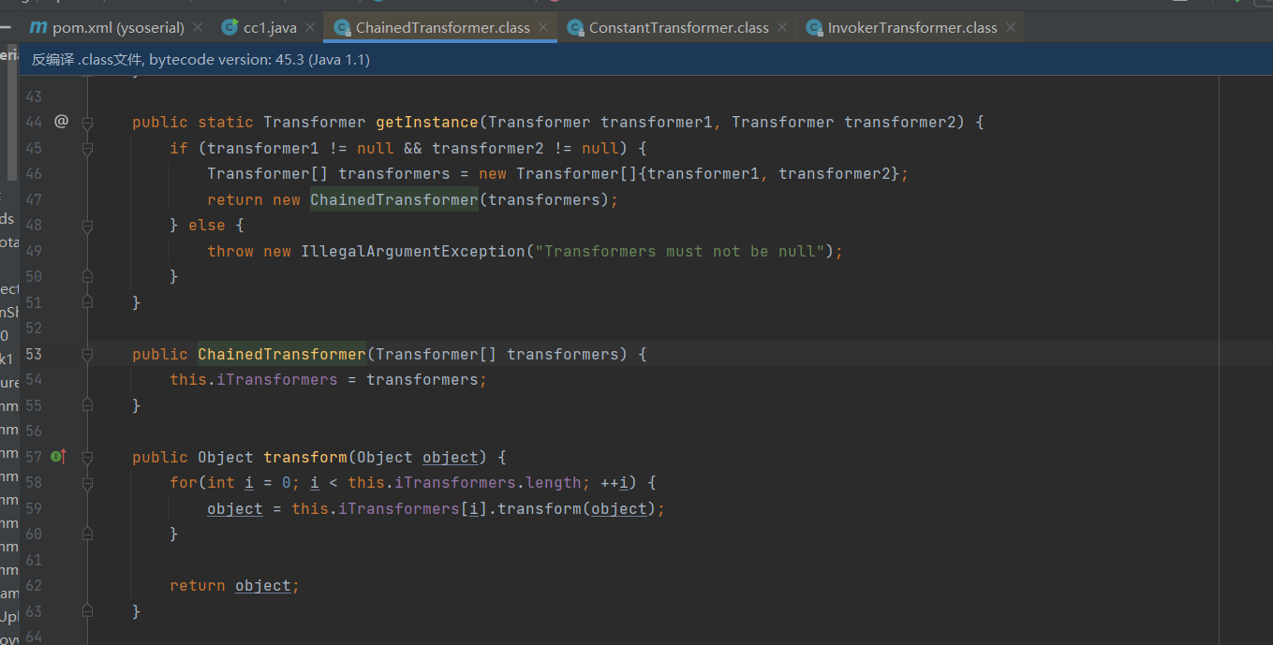Collapse the getInstance method fold at line 44
This screenshot has width=1273, height=645.
click(87, 123)
